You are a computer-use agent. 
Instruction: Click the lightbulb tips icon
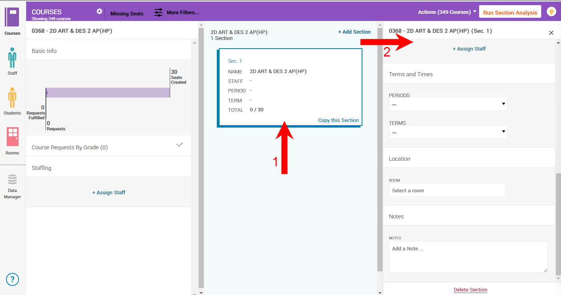551,12
